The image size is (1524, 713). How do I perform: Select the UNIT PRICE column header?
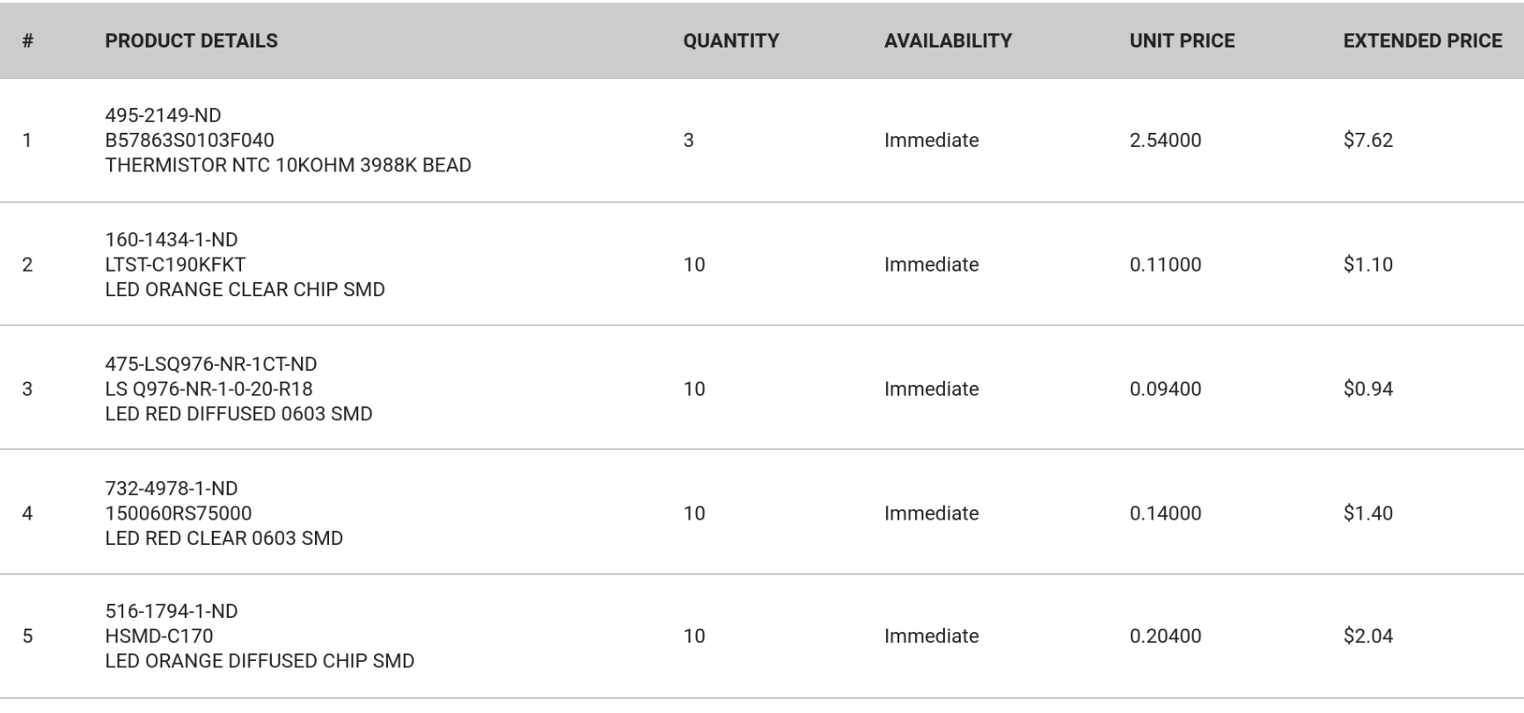(1182, 40)
